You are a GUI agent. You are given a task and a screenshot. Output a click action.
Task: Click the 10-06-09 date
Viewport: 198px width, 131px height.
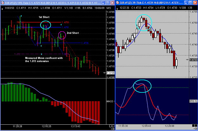(x=99, y=8)
